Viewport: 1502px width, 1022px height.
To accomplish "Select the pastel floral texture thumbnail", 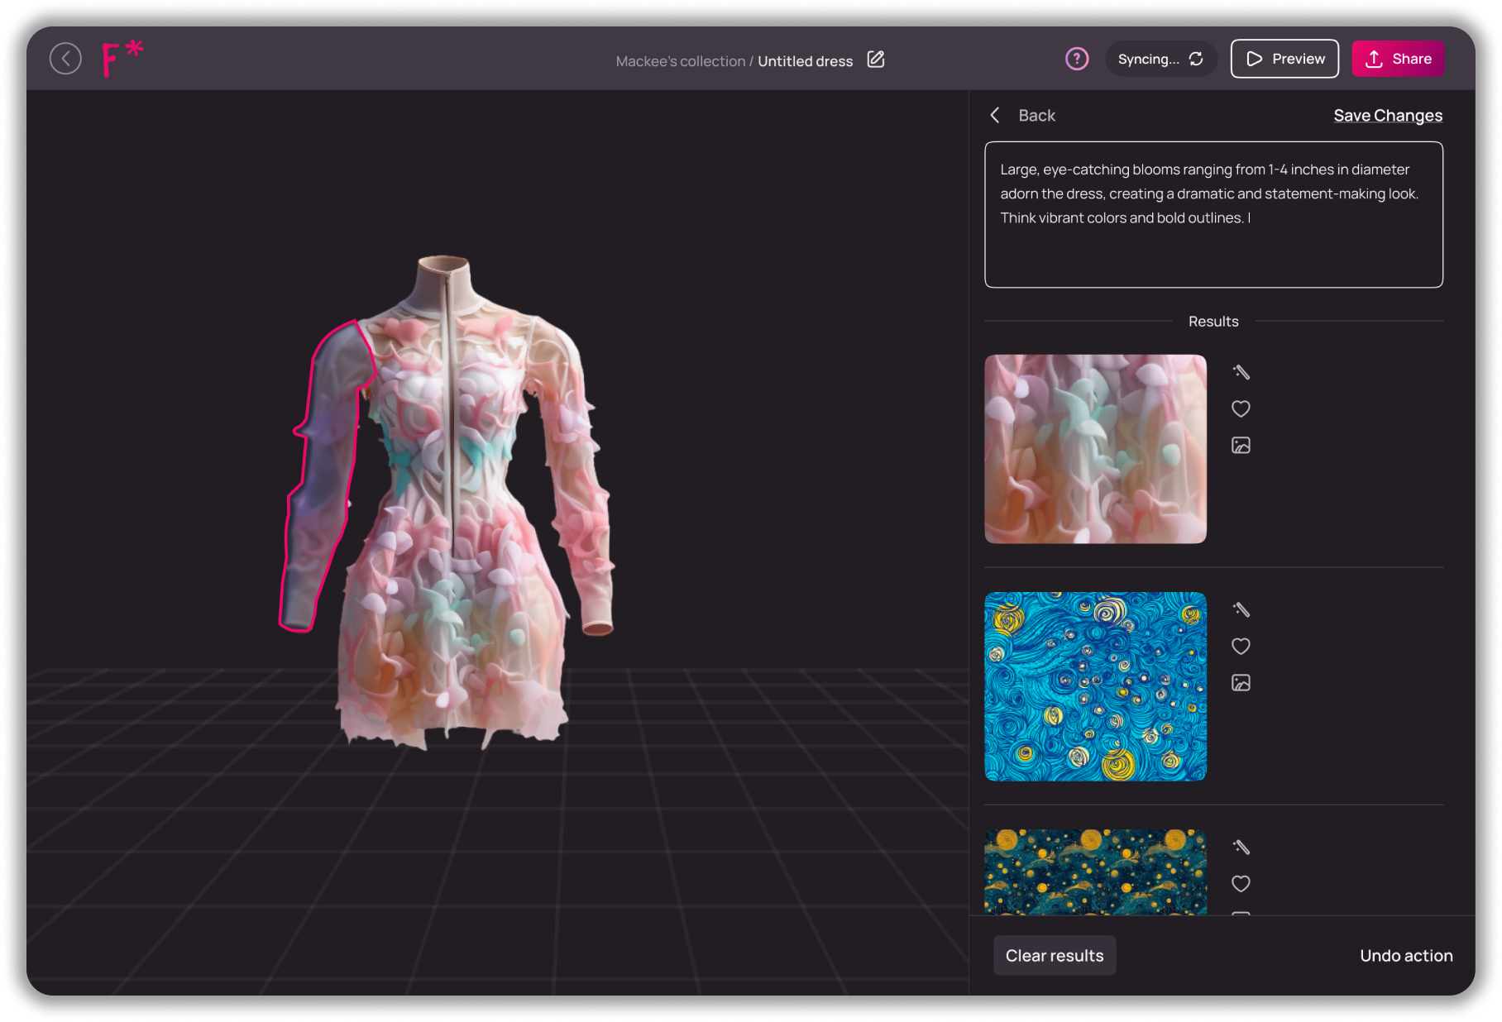I will [1095, 449].
